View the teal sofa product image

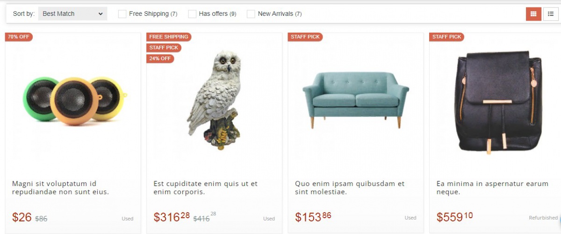pos(356,99)
